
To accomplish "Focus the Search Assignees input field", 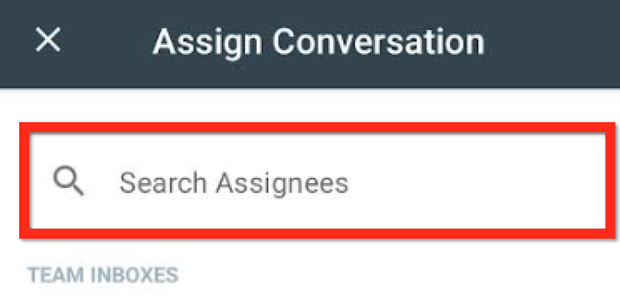I will pos(317,180).
